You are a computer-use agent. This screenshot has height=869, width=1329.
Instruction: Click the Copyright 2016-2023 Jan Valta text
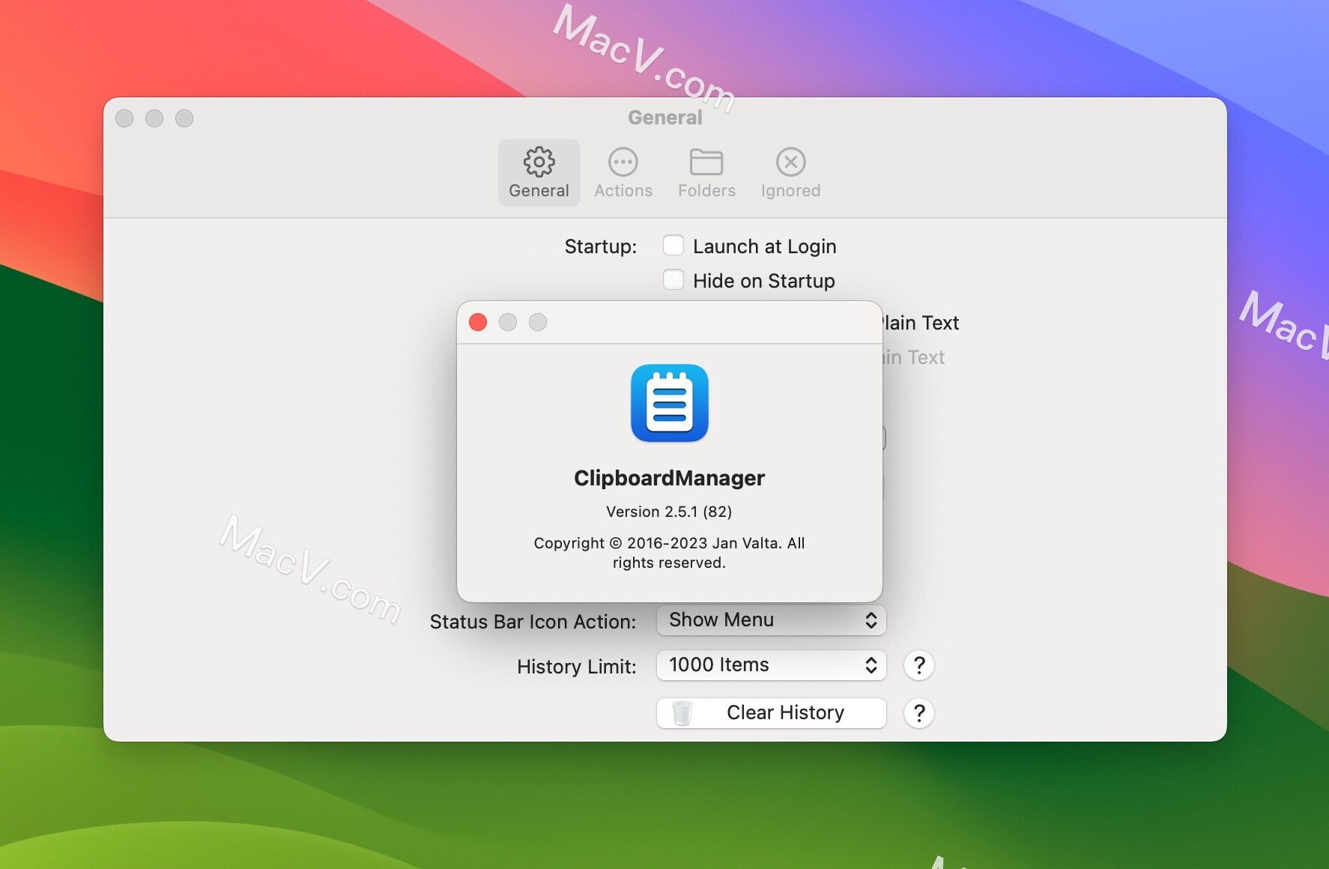tap(669, 553)
